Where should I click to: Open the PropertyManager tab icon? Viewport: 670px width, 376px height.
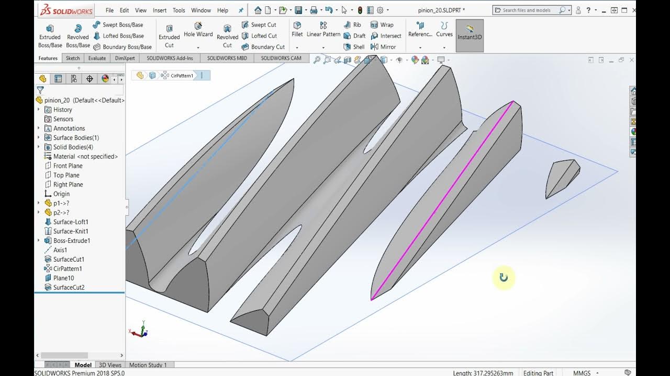pyautogui.click(x=58, y=79)
